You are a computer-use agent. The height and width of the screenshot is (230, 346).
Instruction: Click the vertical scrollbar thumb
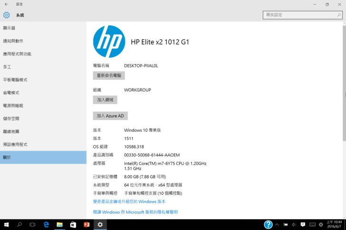click(x=344, y=83)
